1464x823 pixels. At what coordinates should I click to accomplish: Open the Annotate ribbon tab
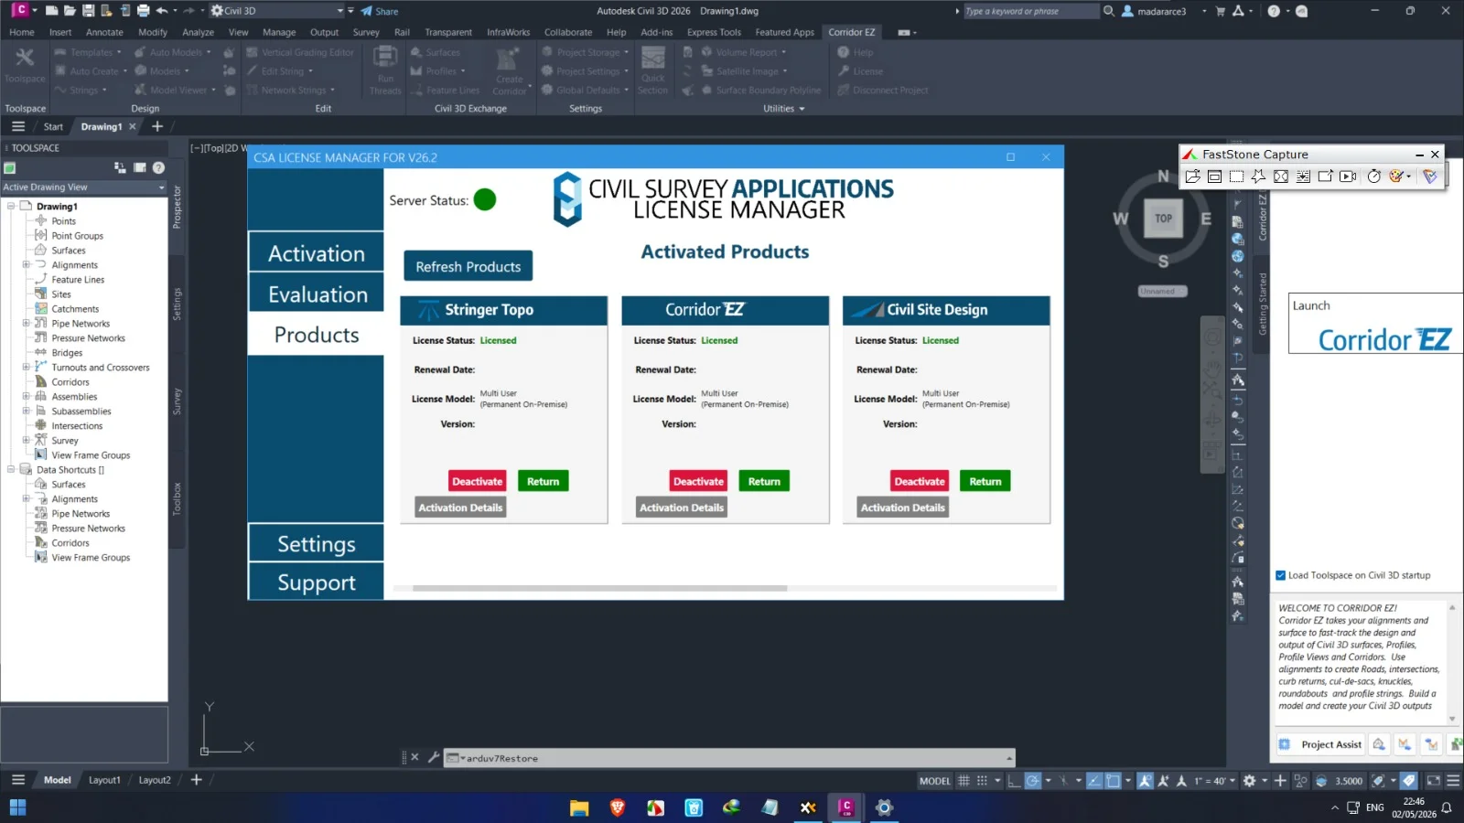(104, 32)
